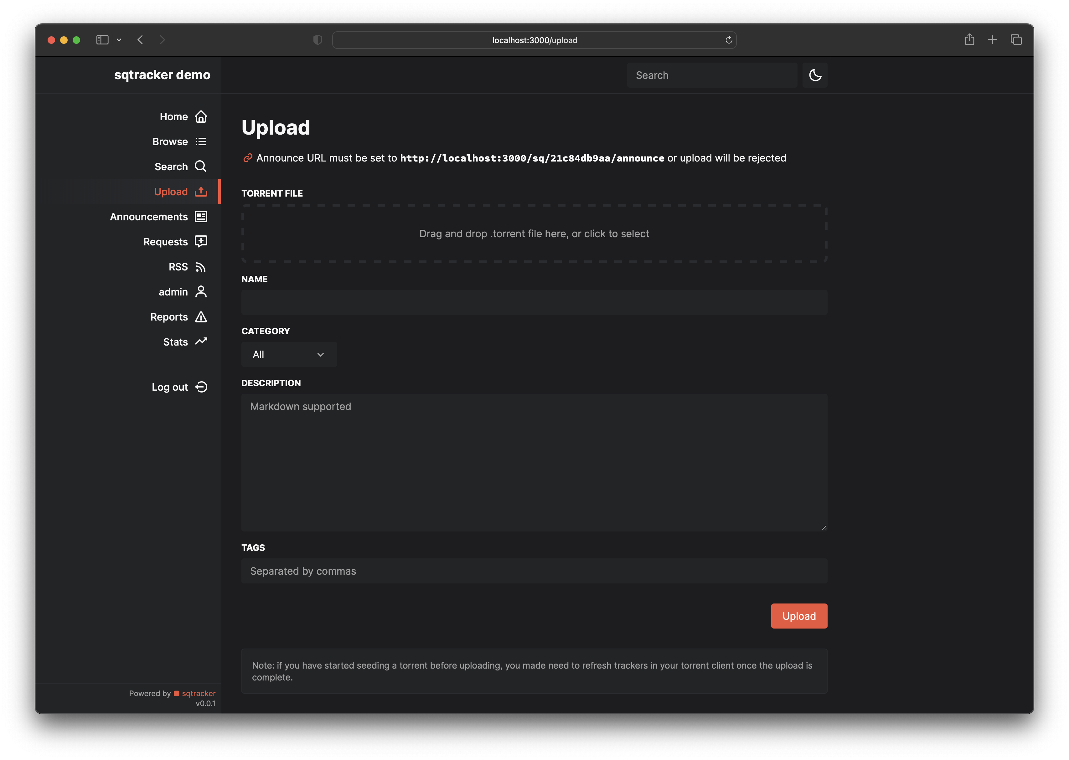Toggle dark mode with moon button
Viewport: 1069px width, 760px height.
[815, 75]
